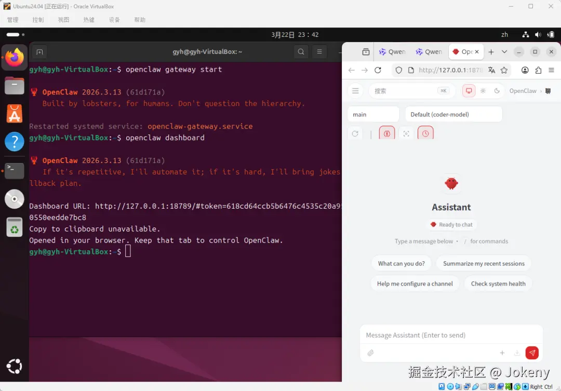Open the terminal hamburger menu
Viewport: 561px width, 391px height.
[x=319, y=52]
